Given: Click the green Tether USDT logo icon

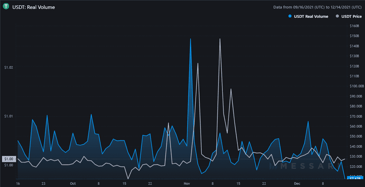Looking at the screenshot, I should 6,7.
